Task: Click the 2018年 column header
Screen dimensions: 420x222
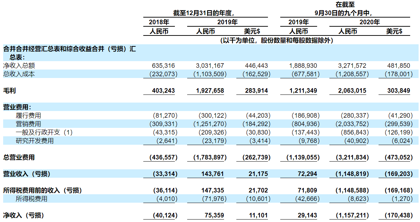Action: click(x=159, y=22)
